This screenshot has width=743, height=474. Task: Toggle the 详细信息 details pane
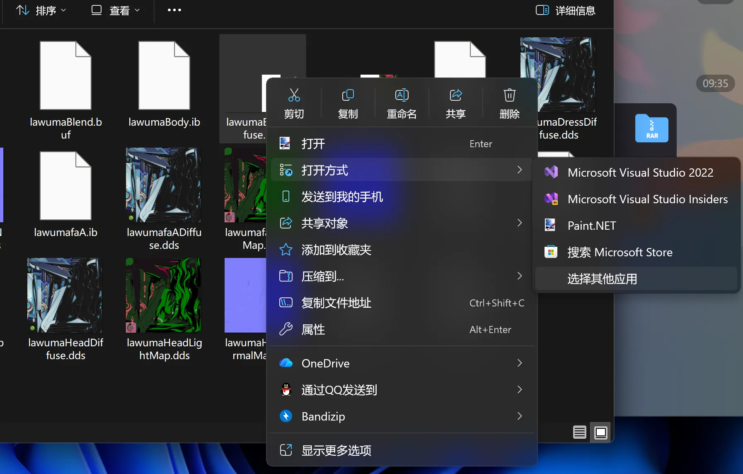pos(565,10)
